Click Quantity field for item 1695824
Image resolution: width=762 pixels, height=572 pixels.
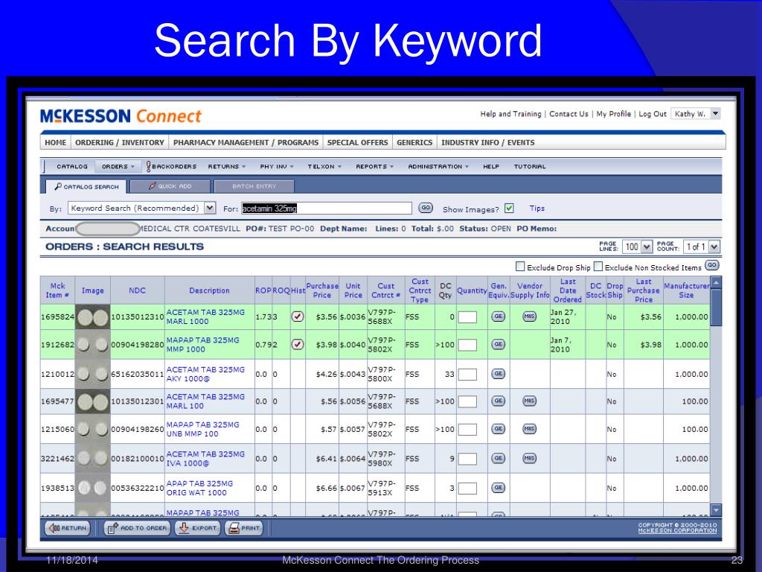point(467,317)
